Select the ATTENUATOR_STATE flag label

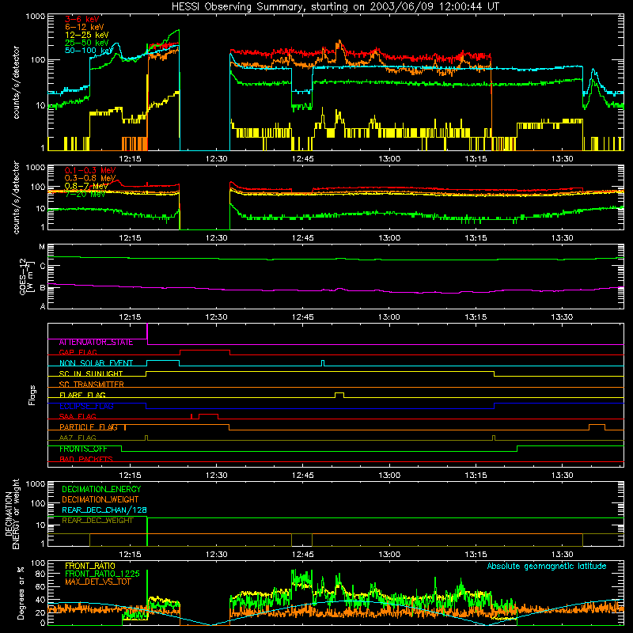[x=96, y=343]
